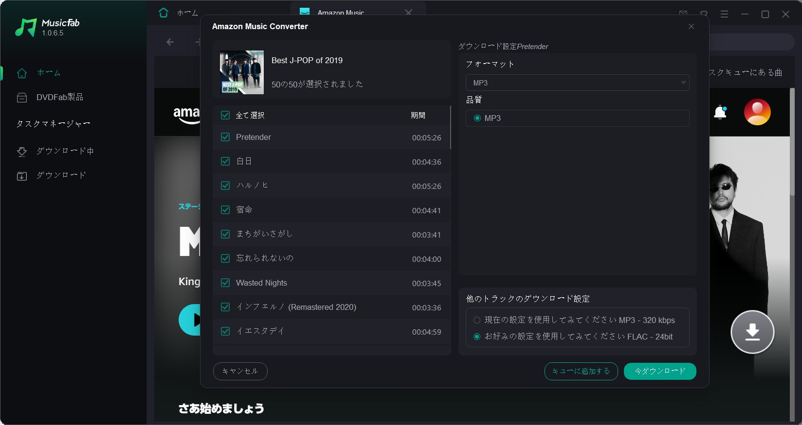Open the フォーマット MP3 dropdown
This screenshot has width=802, height=425.
point(578,83)
